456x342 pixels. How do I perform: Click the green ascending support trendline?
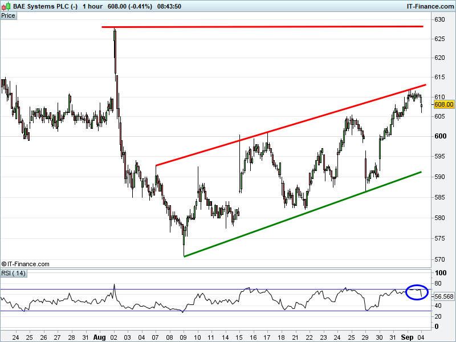click(303, 214)
